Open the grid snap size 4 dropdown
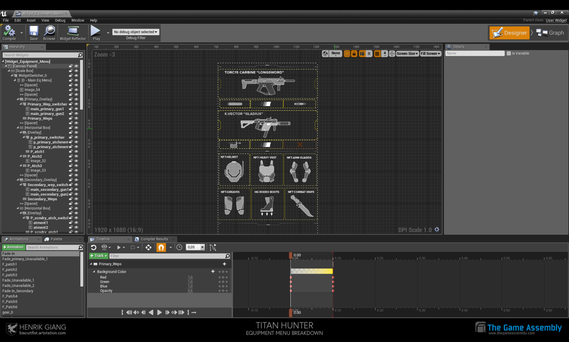This screenshot has height=342, width=569. (x=384, y=54)
